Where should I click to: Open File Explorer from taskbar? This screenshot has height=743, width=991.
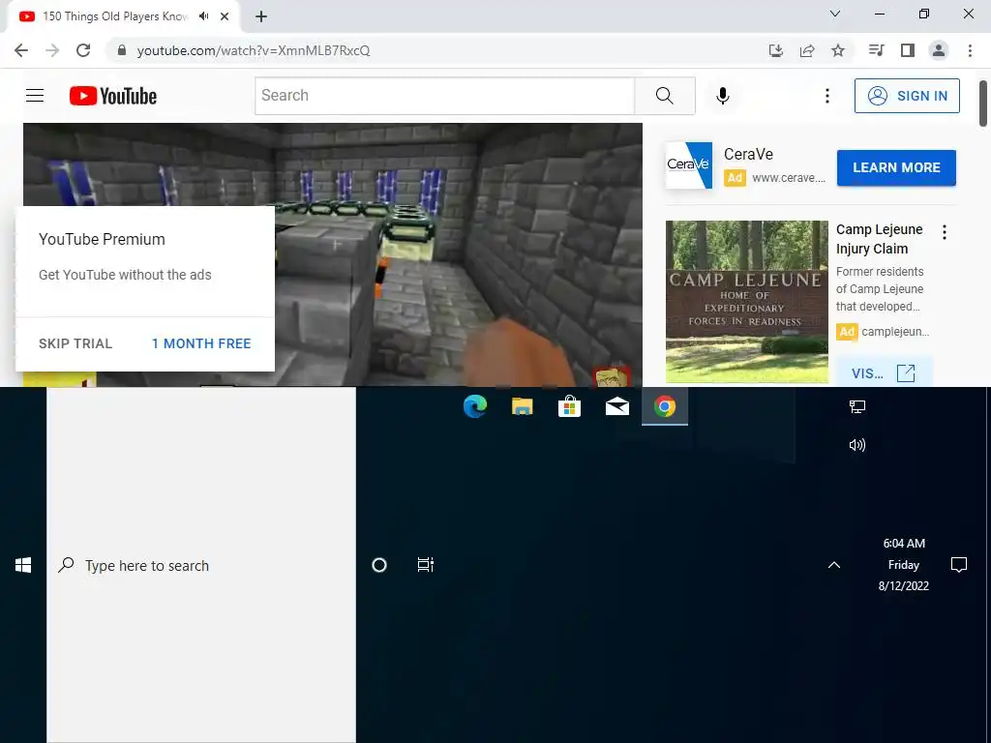coord(522,406)
